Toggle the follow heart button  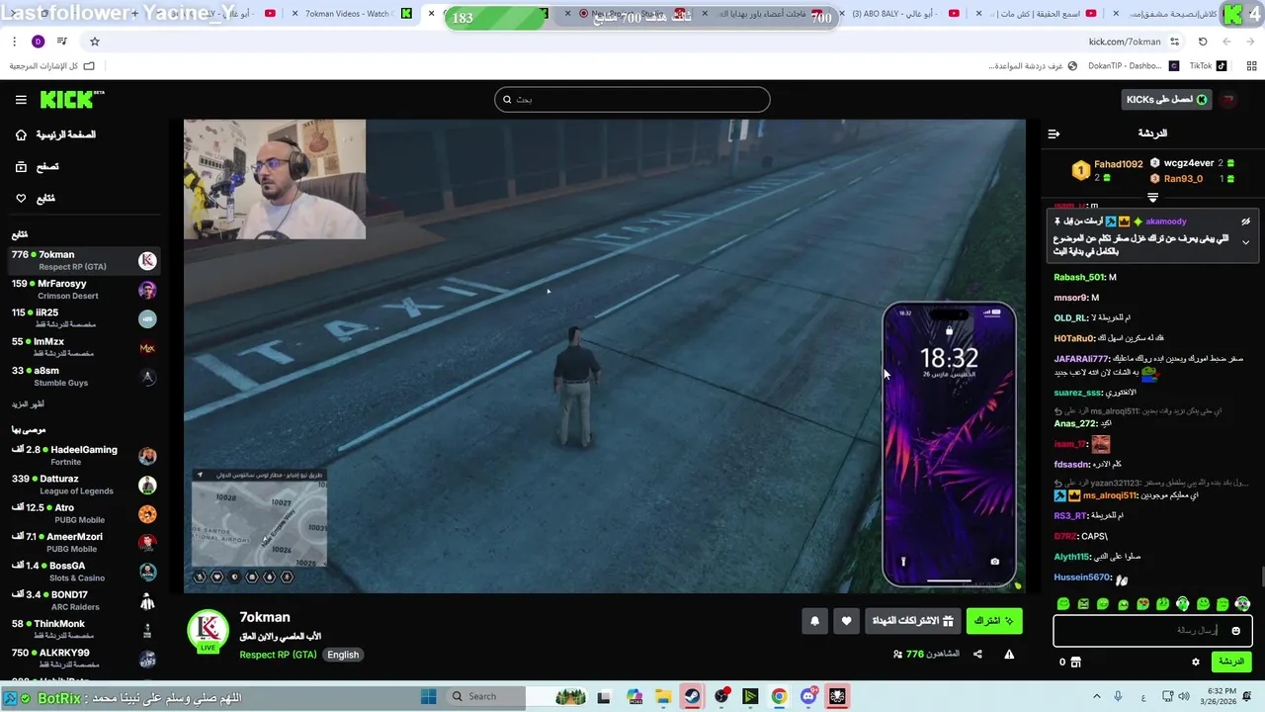point(846,621)
